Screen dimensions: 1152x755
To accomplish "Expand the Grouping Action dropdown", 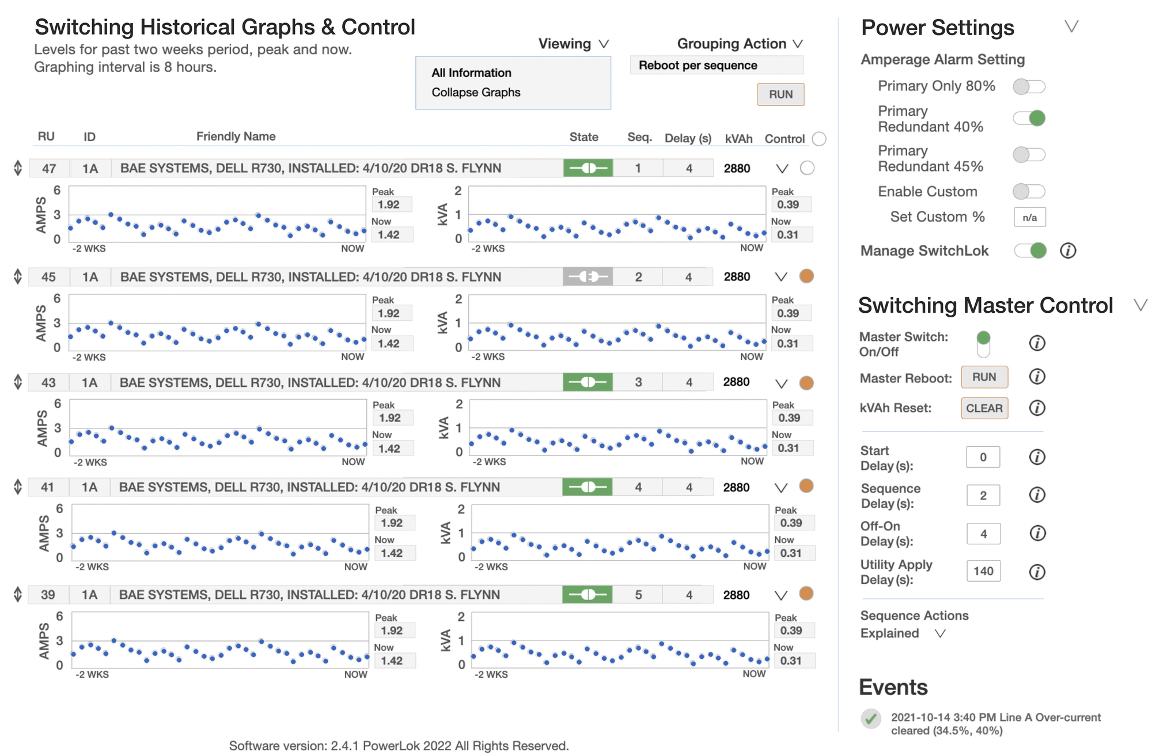I will [x=798, y=44].
